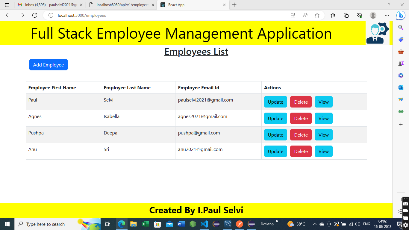Open the Games icon in Edge sidebar
Viewport: 409px width, 230px height.
[x=401, y=63]
